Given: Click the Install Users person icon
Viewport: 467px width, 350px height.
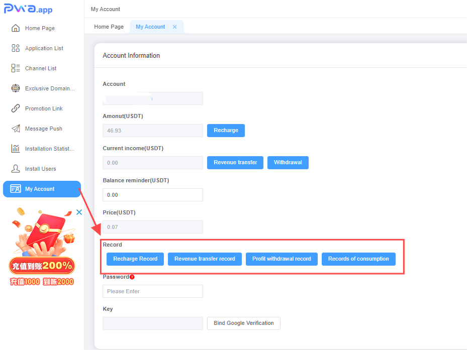Looking at the screenshot, I should [x=16, y=169].
